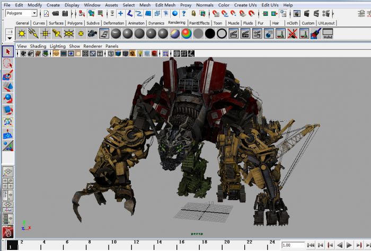Step back one frame
Screen dimensions: 371x251
pos(330,245)
